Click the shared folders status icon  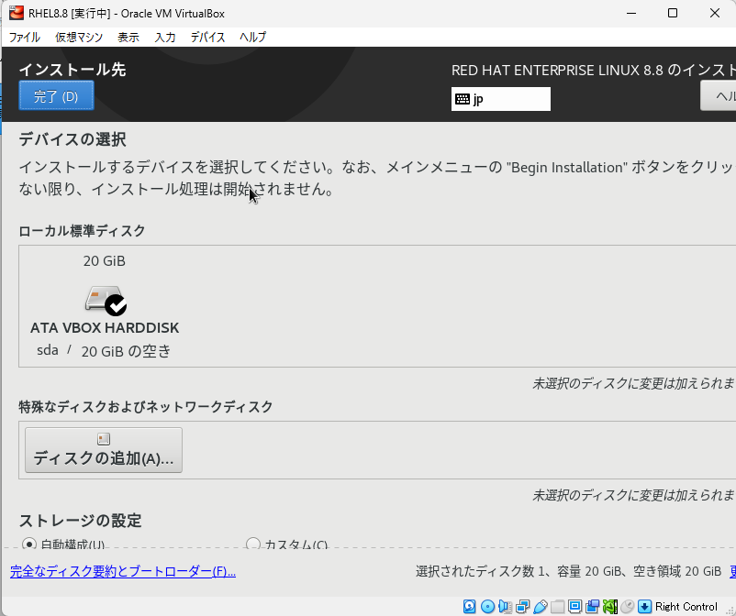558,606
